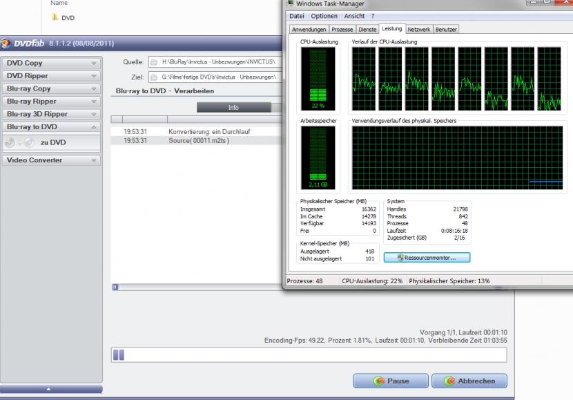Click the log list's left scroll arrow
The width and height of the screenshot is (573, 400).
tap(115, 287)
